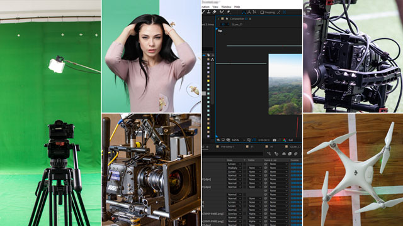Viewport: 403px width, 226px height.
Task: Open the Overlay blending mode dropdown
Action: click(234, 213)
